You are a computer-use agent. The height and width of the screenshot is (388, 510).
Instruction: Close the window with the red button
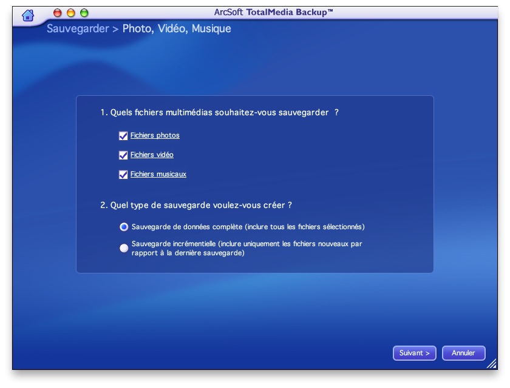pos(58,13)
